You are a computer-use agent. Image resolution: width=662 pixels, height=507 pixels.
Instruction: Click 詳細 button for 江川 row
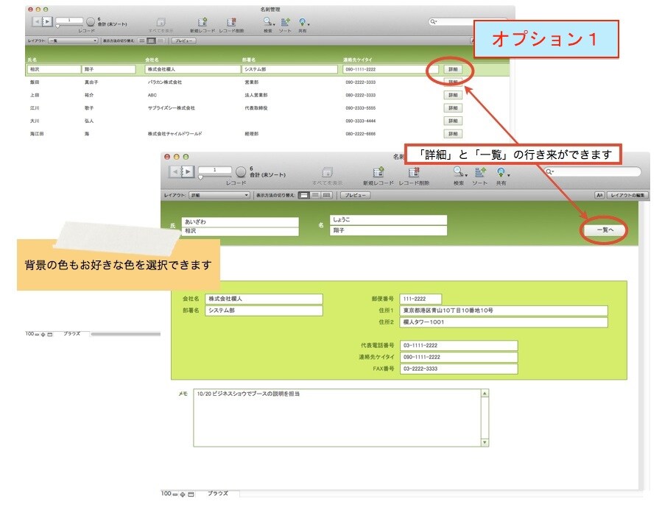coord(453,108)
